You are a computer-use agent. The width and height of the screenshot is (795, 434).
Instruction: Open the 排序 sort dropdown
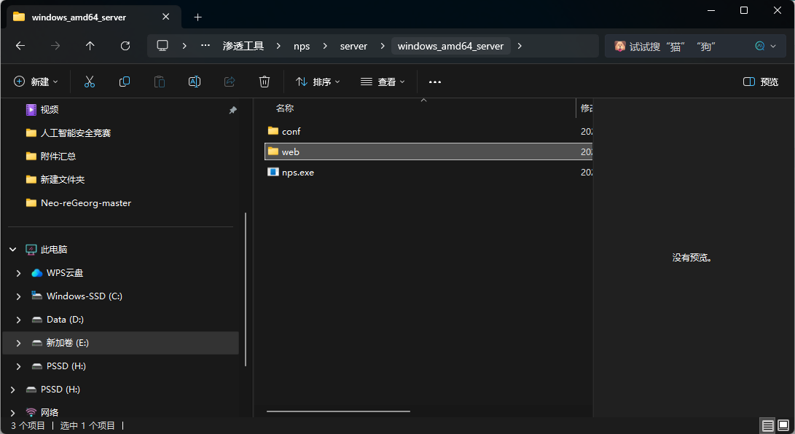(318, 82)
